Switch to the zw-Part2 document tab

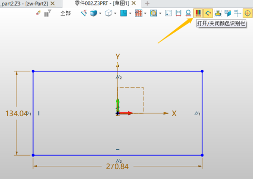pyautogui.click(x=28, y=3)
